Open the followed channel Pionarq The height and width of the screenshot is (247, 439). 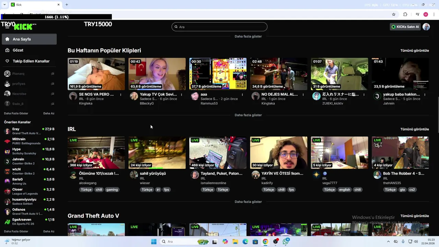[x=29, y=73]
